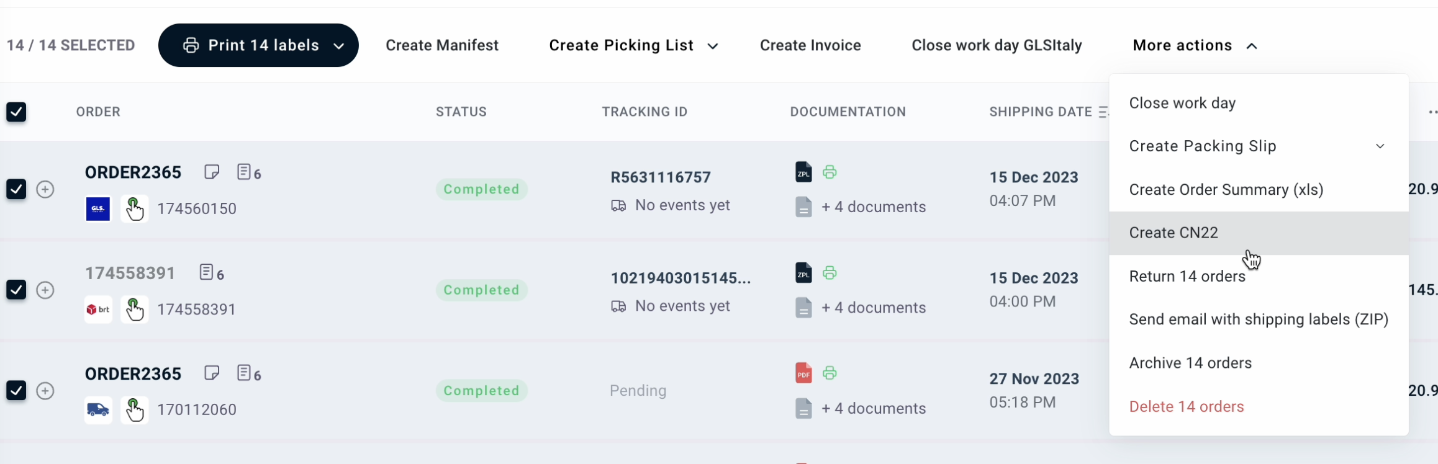Click ZPL label icon in 10219403015145 row
This screenshot has height=464, width=1438.
click(x=803, y=273)
